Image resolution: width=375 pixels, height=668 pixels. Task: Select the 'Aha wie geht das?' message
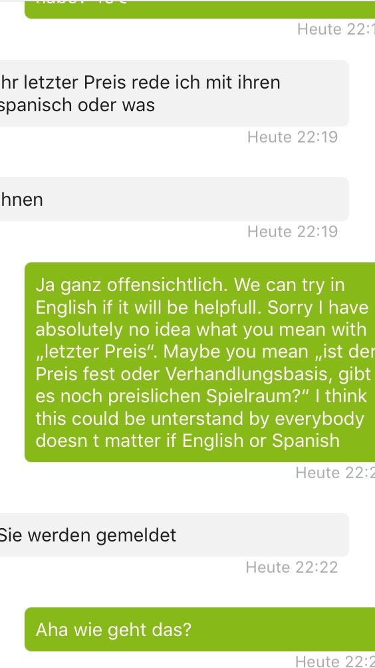point(200,629)
